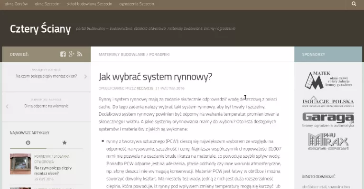The image size is (364, 189).
Task: Open the 'okna Szczecin' menu link
Action: pos(47,4)
